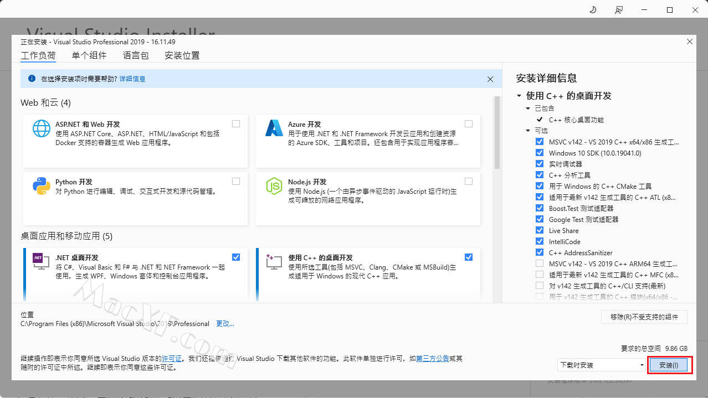Viewport: 708px width, 398px height.
Task: Uncheck Windows 10 SDK (10.0.19041.0) option
Action: coord(540,153)
